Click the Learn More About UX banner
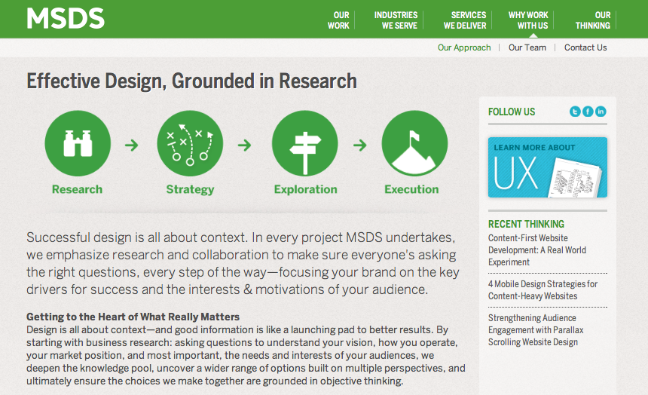 coord(547,167)
